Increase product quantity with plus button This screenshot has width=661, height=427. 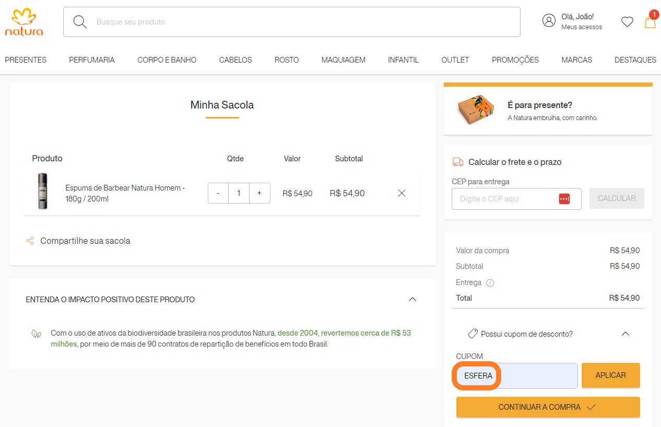pos(259,193)
